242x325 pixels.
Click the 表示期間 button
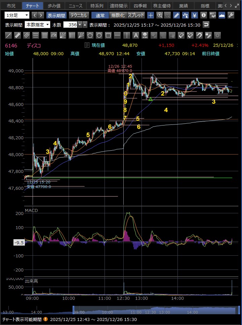[x=56, y=15]
